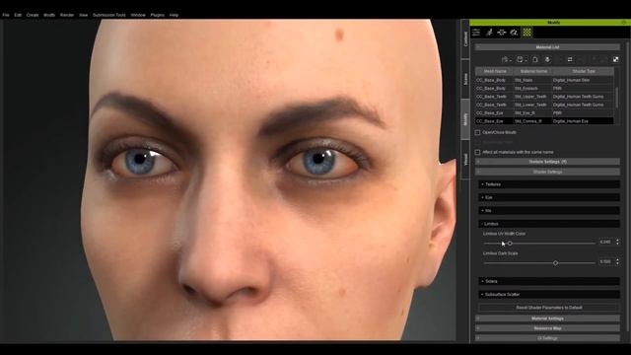Image resolution: width=631 pixels, height=355 pixels.
Task: Check Affect all materials with the same name
Action: point(477,152)
